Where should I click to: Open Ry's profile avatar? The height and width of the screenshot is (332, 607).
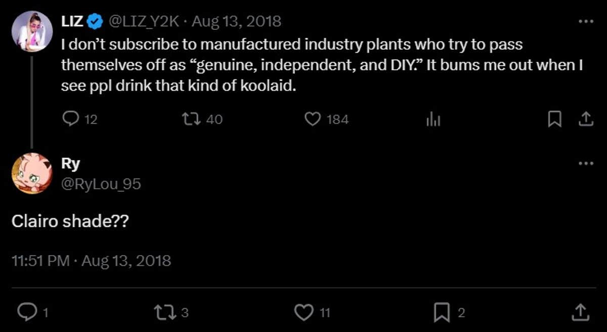pyautogui.click(x=32, y=173)
